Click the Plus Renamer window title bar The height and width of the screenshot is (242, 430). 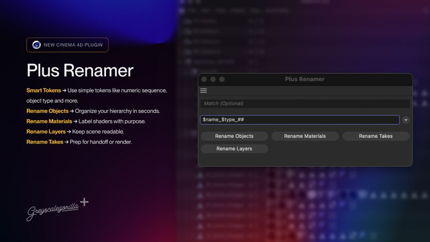tap(305, 79)
